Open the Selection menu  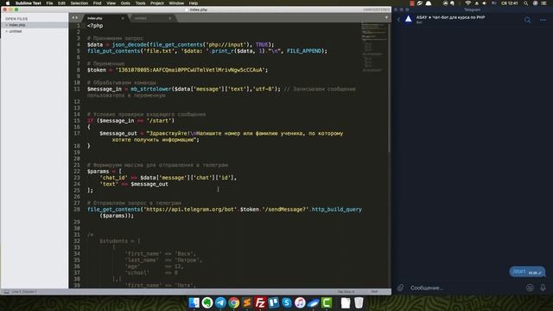coord(79,3)
